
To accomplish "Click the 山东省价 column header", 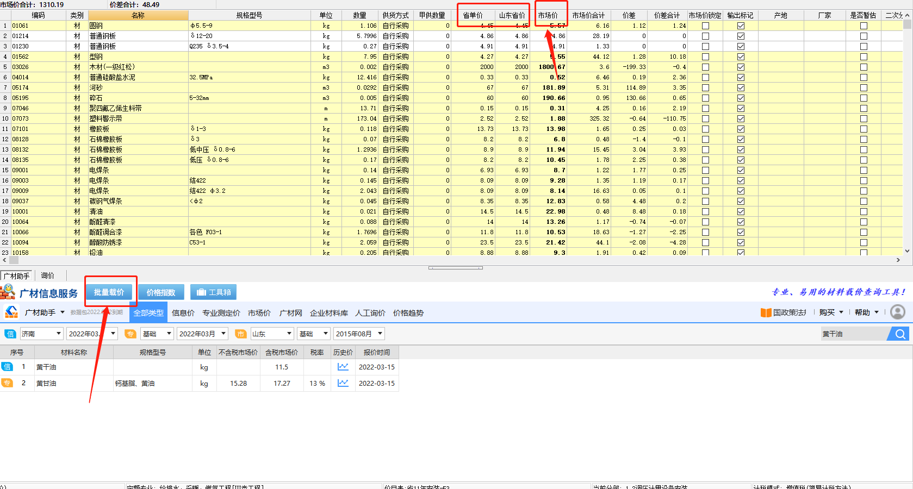I will pos(512,15).
